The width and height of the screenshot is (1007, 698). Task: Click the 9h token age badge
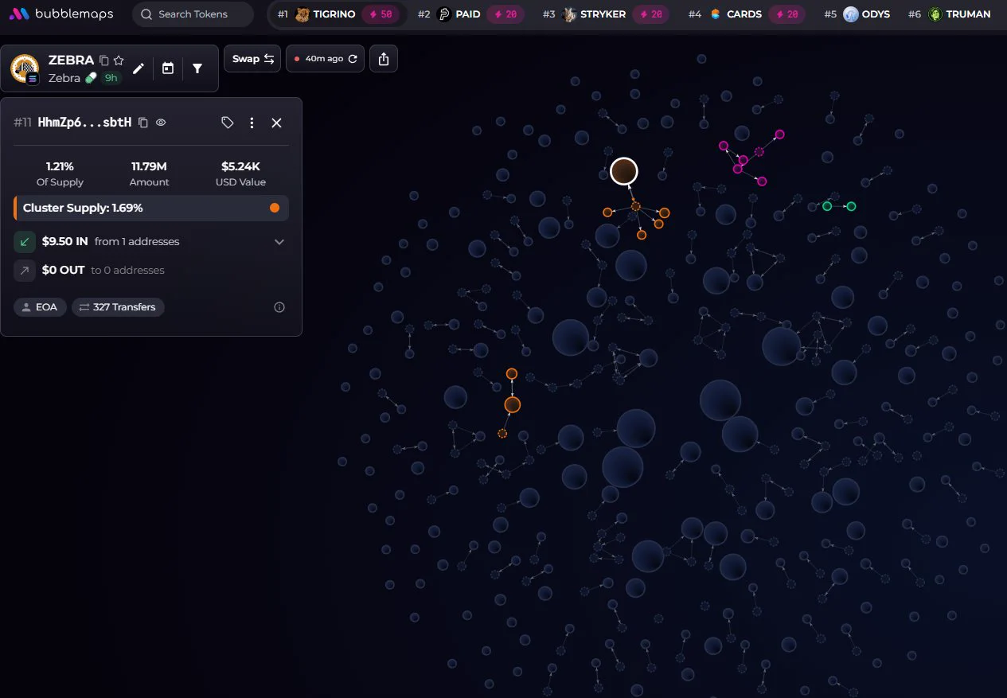[111, 78]
